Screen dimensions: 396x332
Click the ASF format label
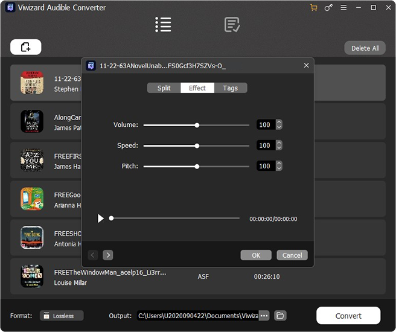[x=203, y=276]
